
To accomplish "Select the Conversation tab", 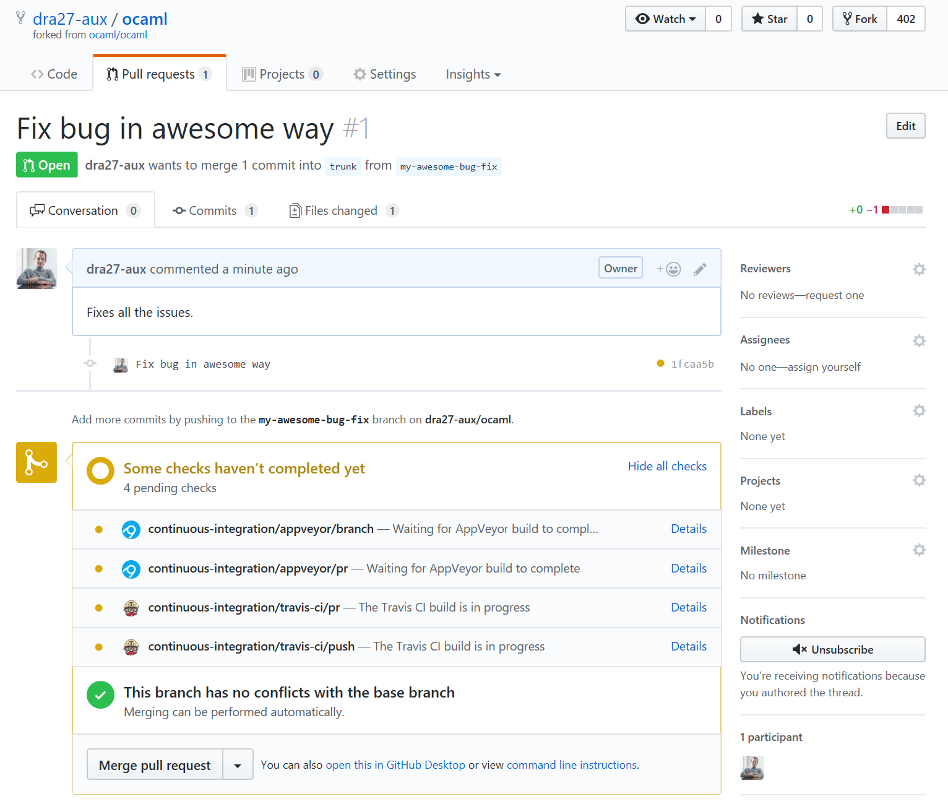I will [85, 210].
